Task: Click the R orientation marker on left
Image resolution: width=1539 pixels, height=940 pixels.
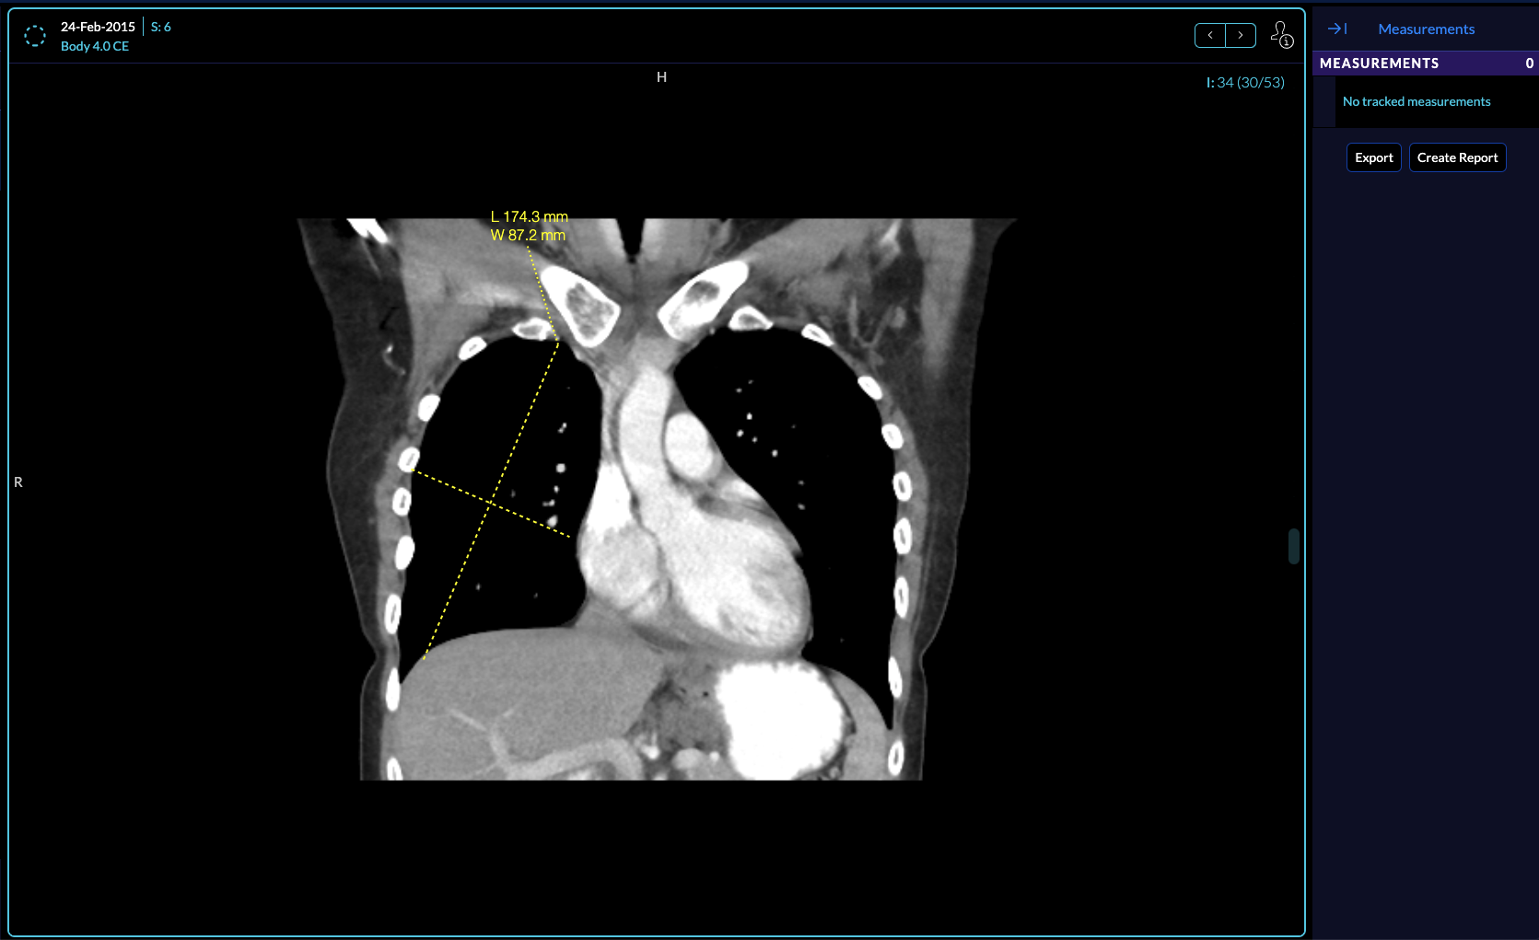Action: (18, 482)
